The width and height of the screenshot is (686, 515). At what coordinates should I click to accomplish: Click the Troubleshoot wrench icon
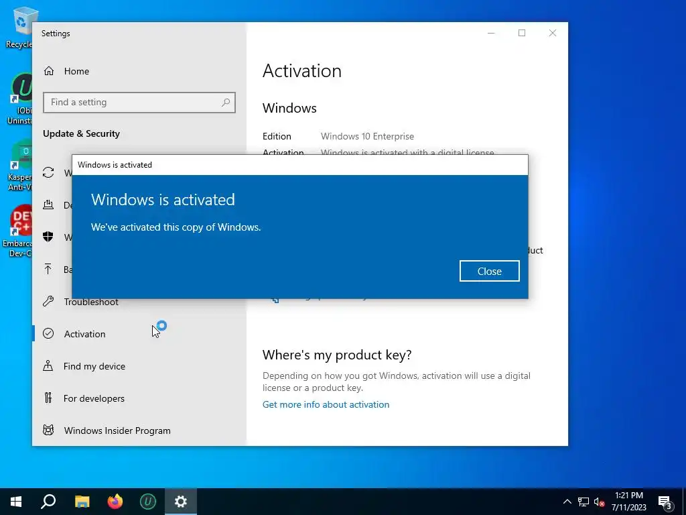coord(48,301)
